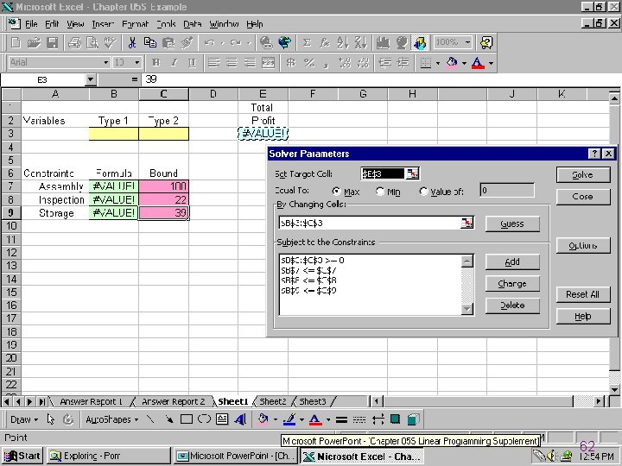The width and height of the screenshot is (622, 466).
Task: Click the Insert WordArt icon
Action: coord(240,419)
